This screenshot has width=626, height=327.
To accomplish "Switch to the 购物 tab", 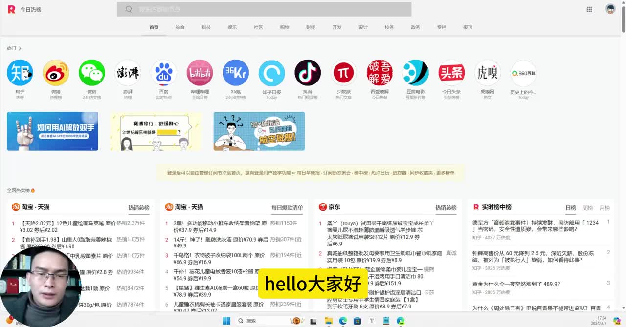I will coord(285,27).
